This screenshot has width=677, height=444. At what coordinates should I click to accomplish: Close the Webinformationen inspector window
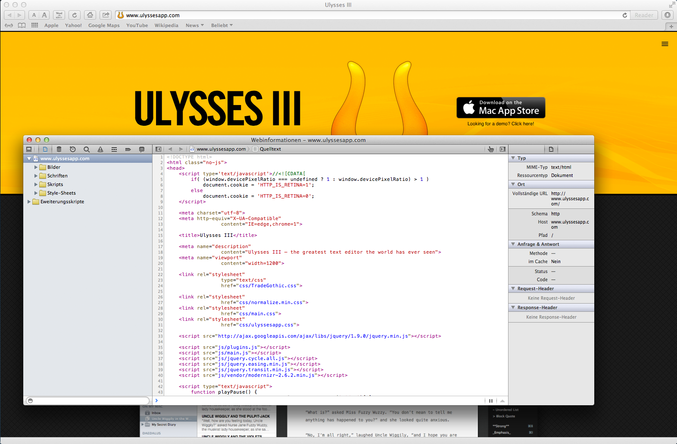tap(29, 140)
